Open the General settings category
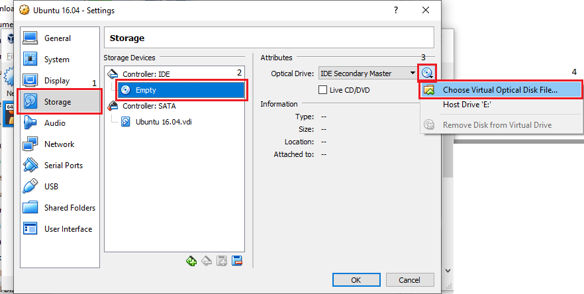This screenshot has width=584, height=294. 60,38
